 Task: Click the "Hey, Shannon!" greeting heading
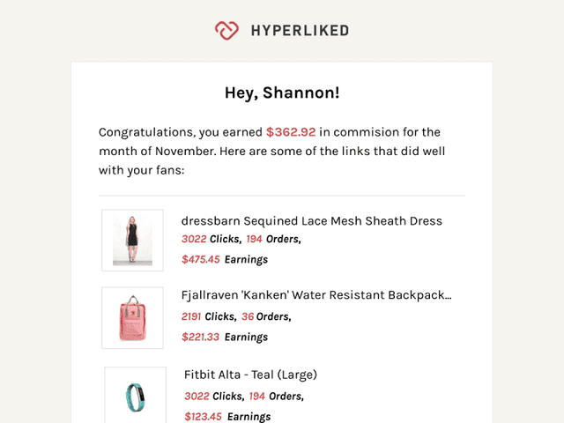click(282, 93)
